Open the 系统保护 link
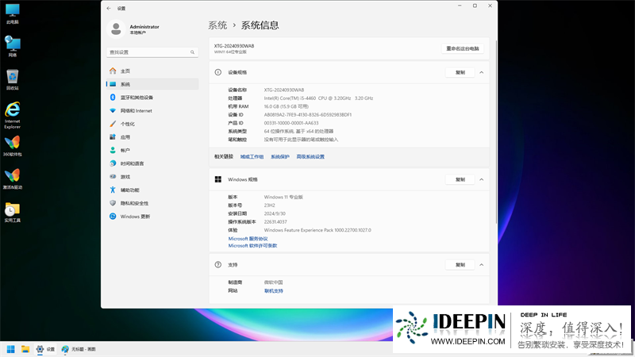Image resolution: width=635 pixels, height=357 pixels. click(x=280, y=156)
